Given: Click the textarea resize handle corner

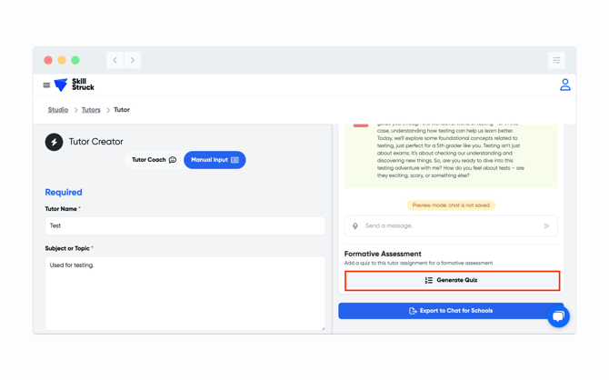Looking at the screenshot, I should [x=323, y=328].
